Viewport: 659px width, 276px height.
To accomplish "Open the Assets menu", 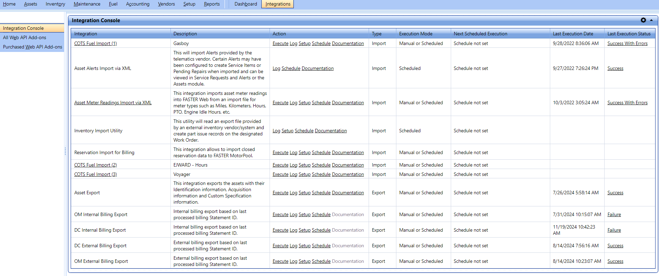I will pyautogui.click(x=30, y=4).
